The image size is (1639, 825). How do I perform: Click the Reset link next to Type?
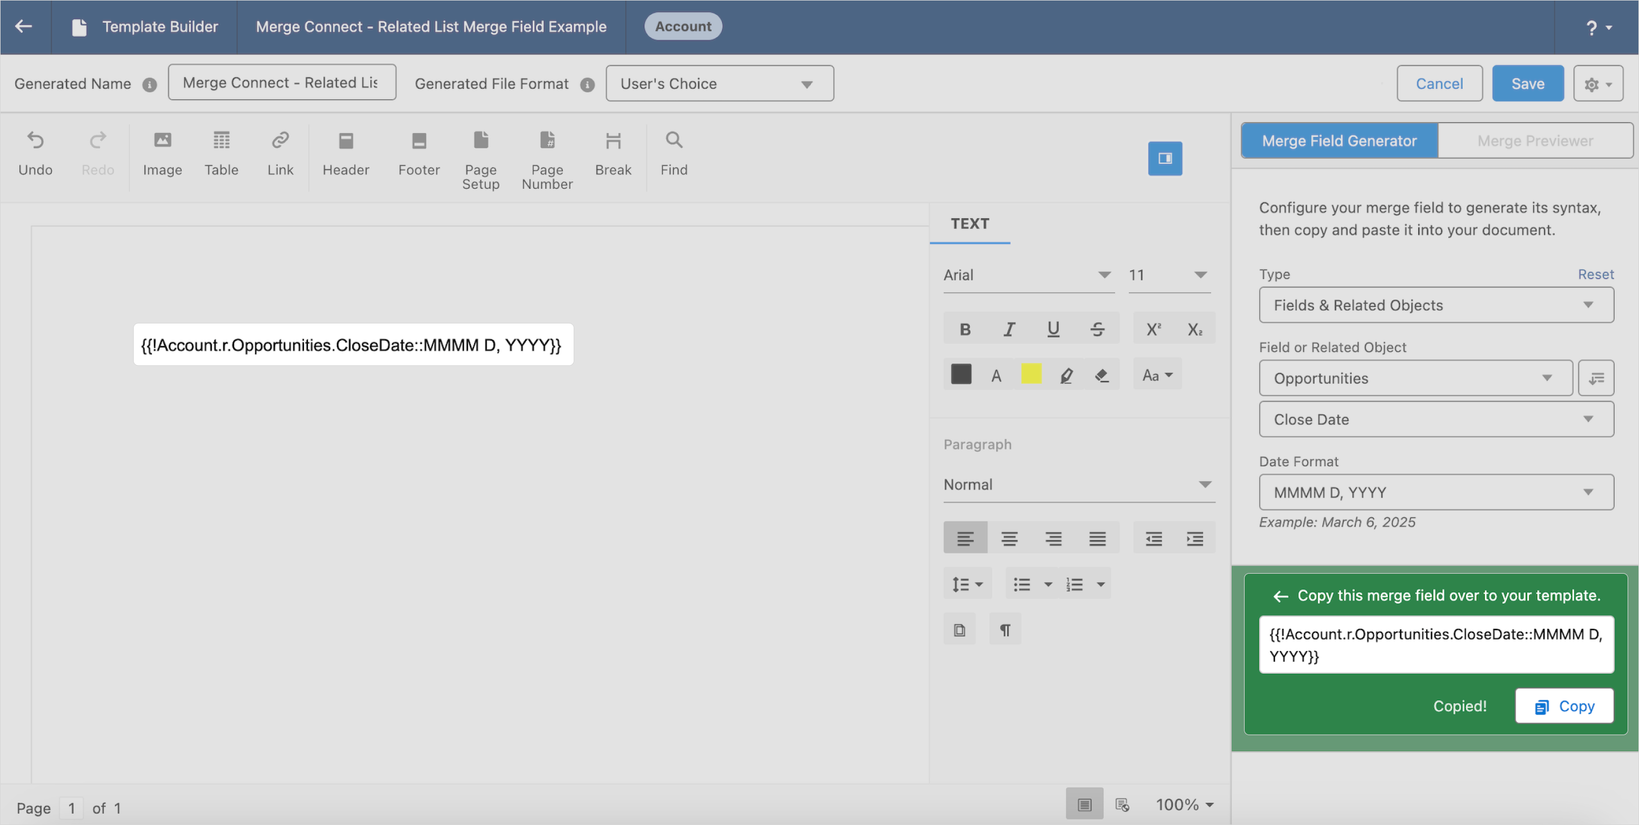1595,274
